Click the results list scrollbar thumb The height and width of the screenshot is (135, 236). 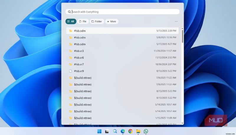click(x=182, y=36)
